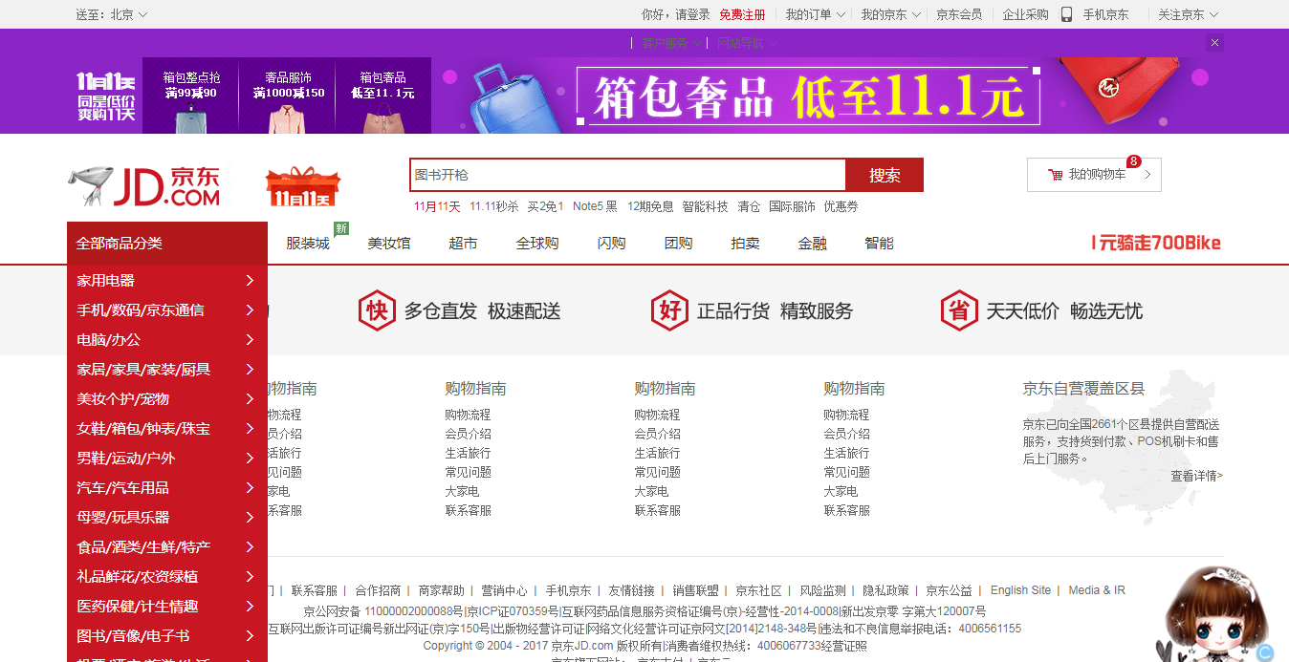Click the shopping cart icon
Viewport: 1289px width, 662px height.
point(1056,175)
